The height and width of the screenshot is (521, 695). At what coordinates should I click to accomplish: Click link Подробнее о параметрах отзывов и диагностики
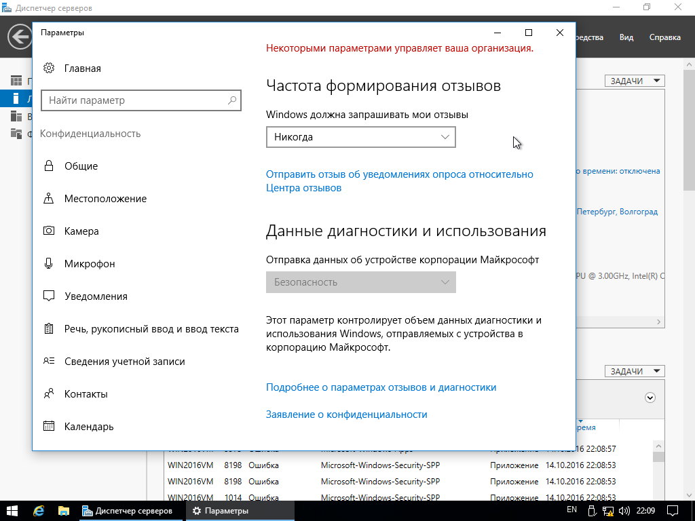point(381,387)
